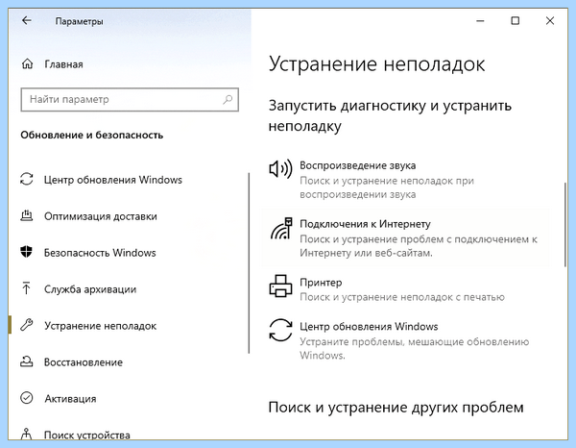Image resolution: width=576 pixels, height=448 pixels.
Task: Run the Воспроизведение звука troubleshooter
Action: pos(406,179)
